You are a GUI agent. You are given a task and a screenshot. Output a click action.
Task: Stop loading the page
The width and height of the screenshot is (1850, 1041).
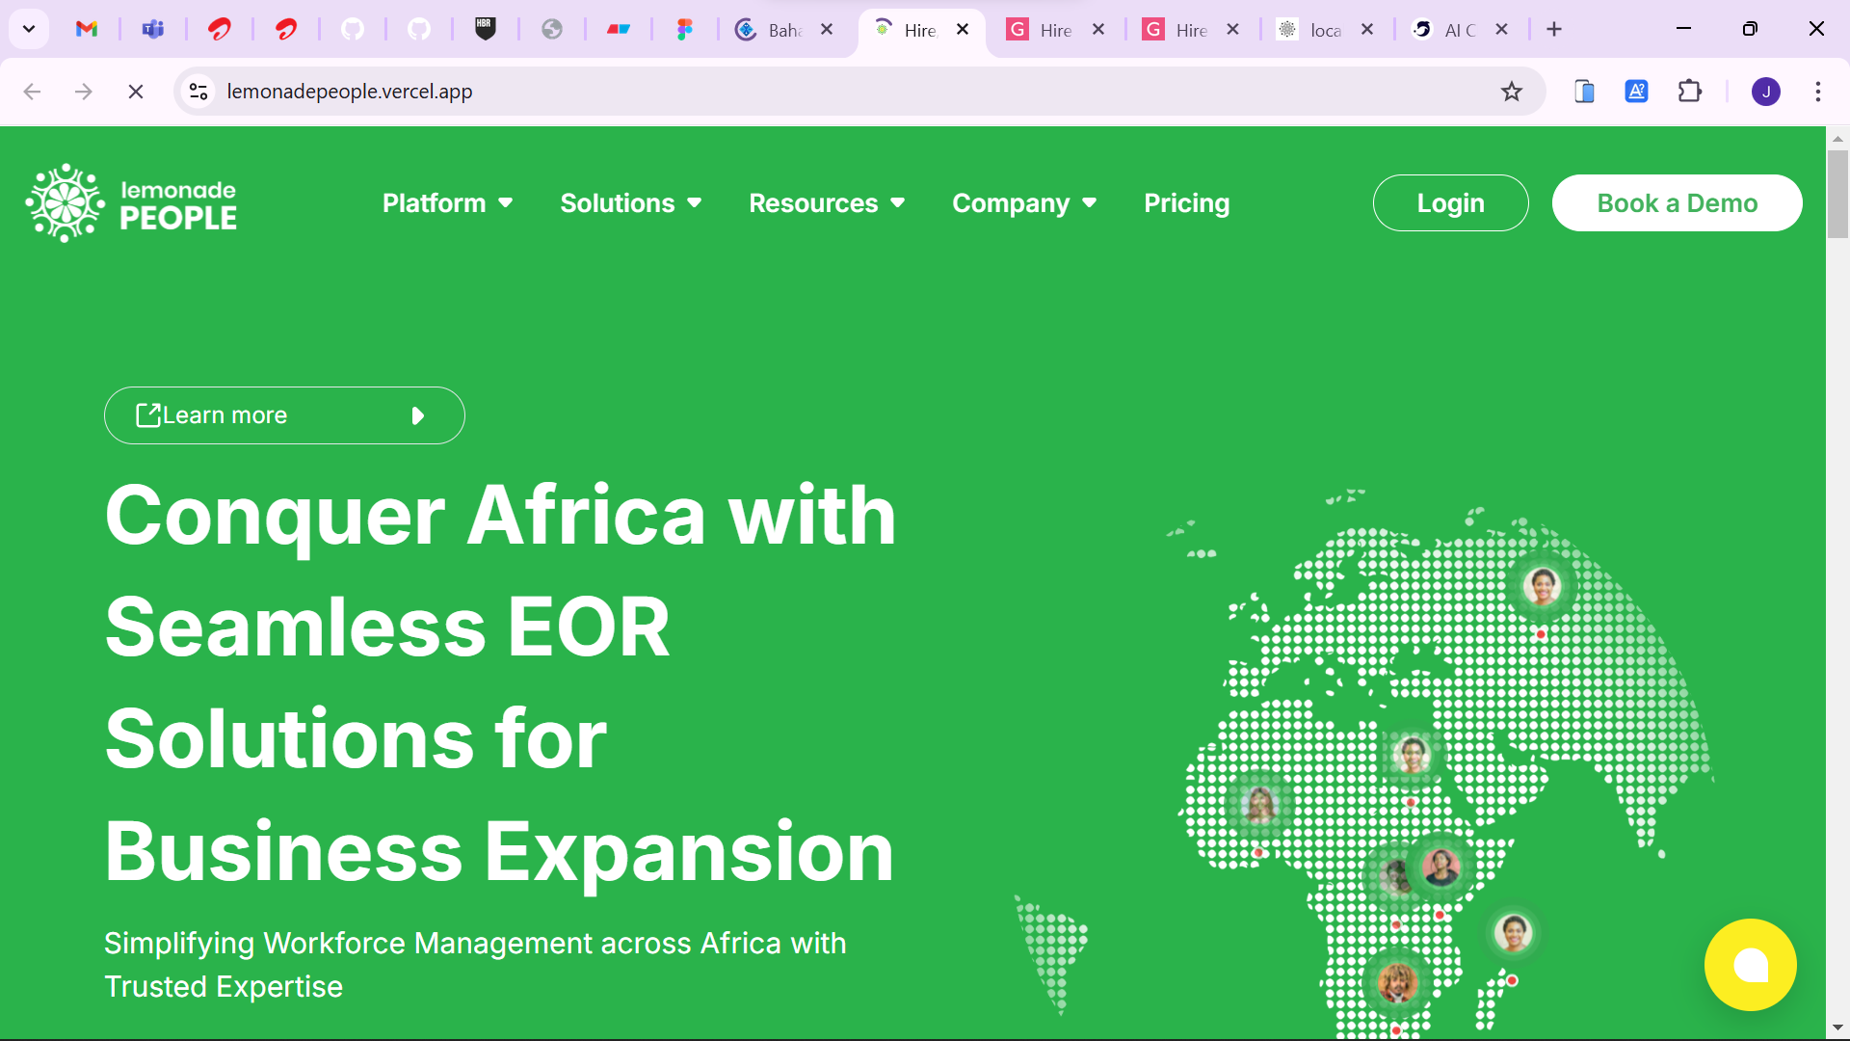136,92
